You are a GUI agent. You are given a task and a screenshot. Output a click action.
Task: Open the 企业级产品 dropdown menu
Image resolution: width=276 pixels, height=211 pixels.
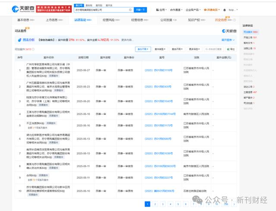[x=193, y=10]
